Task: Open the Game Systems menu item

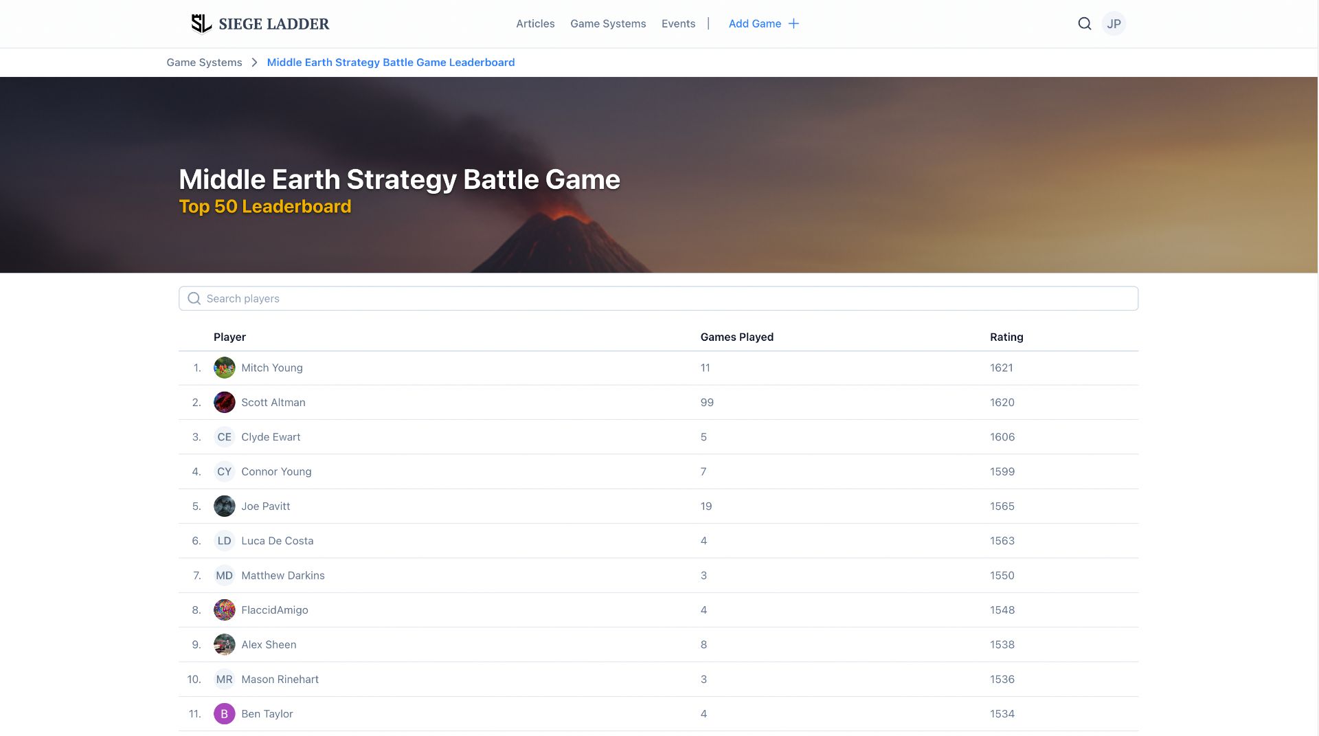Action: (x=607, y=23)
